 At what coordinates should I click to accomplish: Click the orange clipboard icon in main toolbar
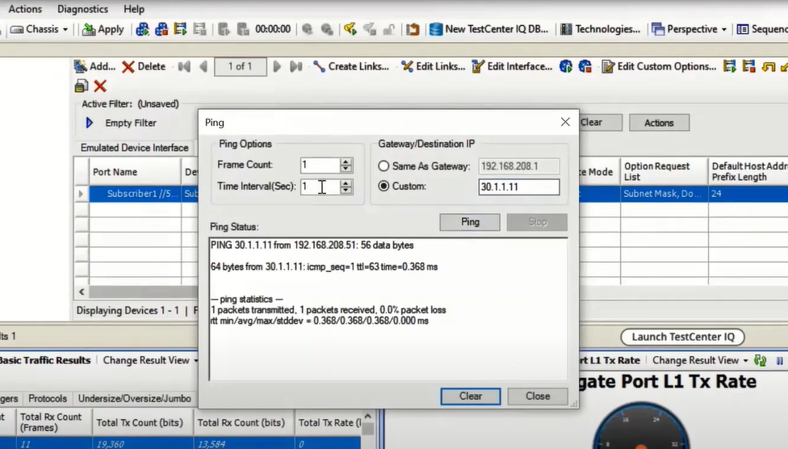click(413, 29)
